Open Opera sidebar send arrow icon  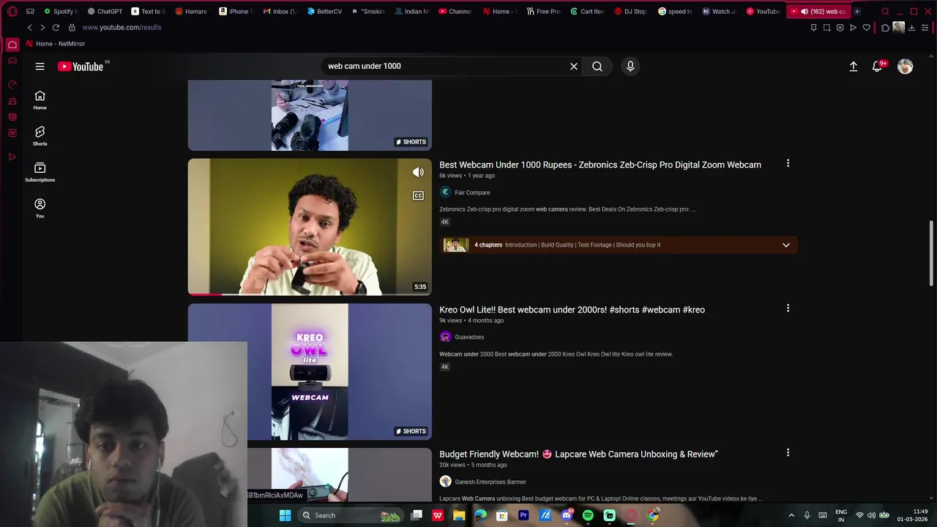tap(12, 157)
